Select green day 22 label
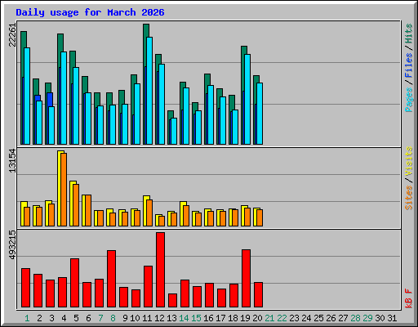Image resolution: width=418 pixels, height=327 pixels. (282, 318)
